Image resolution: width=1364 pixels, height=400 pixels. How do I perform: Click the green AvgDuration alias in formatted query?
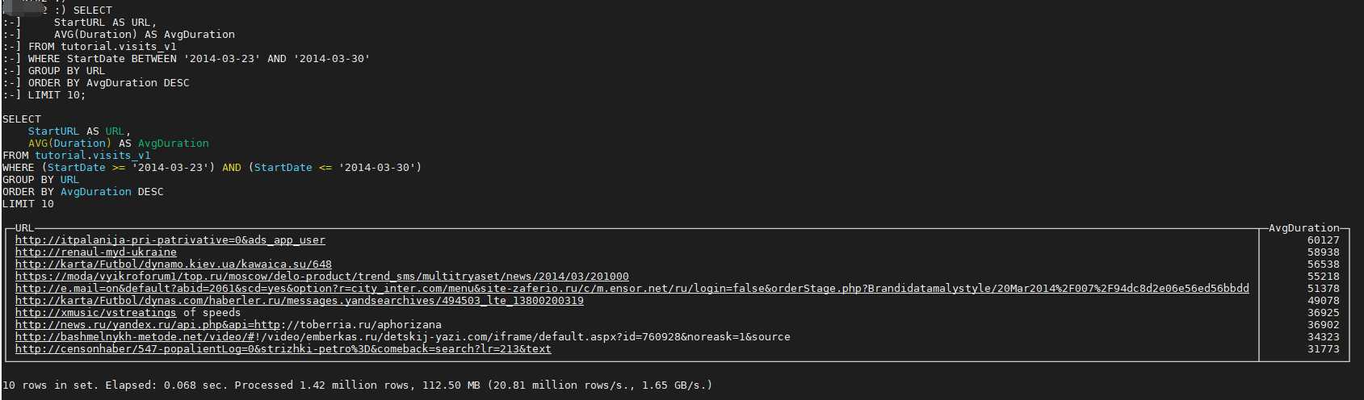[174, 144]
